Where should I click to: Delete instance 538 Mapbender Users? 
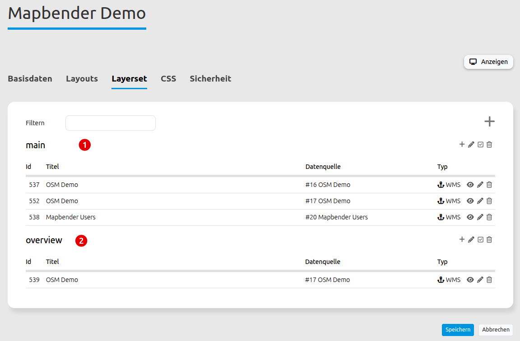coord(489,217)
